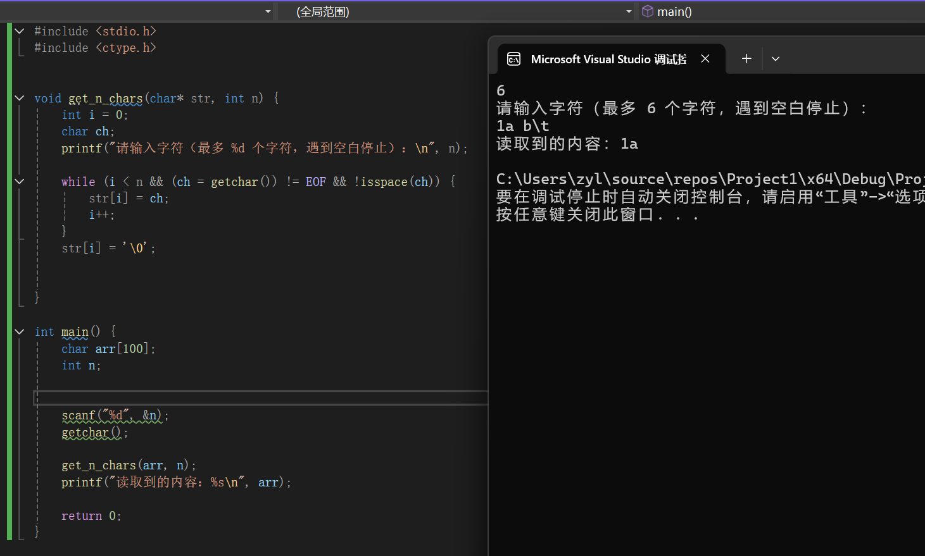Click the i++; statement
The width and height of the screenshot is (925, 556).
click(x=102, y=214)
